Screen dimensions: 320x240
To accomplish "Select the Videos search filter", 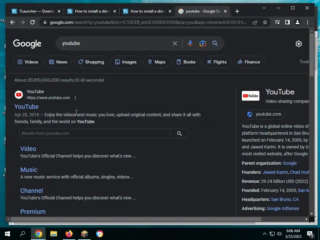I will pyautogui.click(x=28, y=62).
